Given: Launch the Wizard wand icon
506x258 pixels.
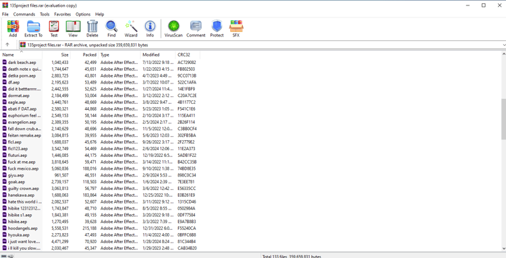Looking at the screenshot, I should point(131,29).
